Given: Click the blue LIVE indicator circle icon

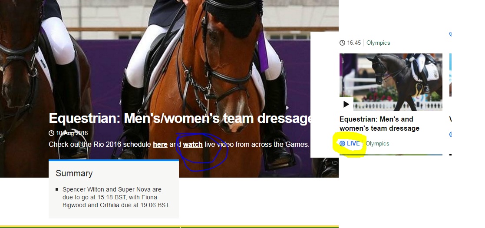Looking at the screenshot, I should tap(343, 144).
